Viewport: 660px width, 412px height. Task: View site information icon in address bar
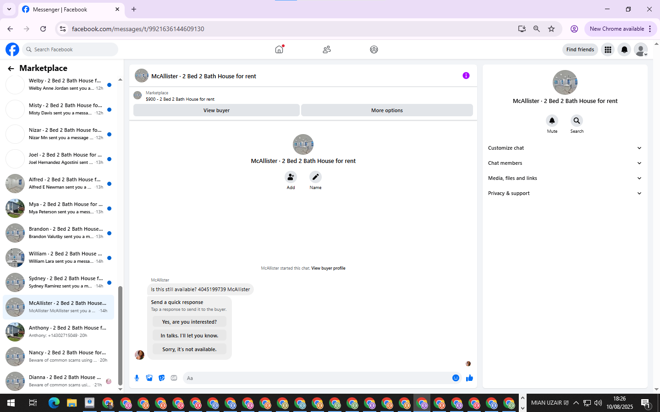point(63,29)
